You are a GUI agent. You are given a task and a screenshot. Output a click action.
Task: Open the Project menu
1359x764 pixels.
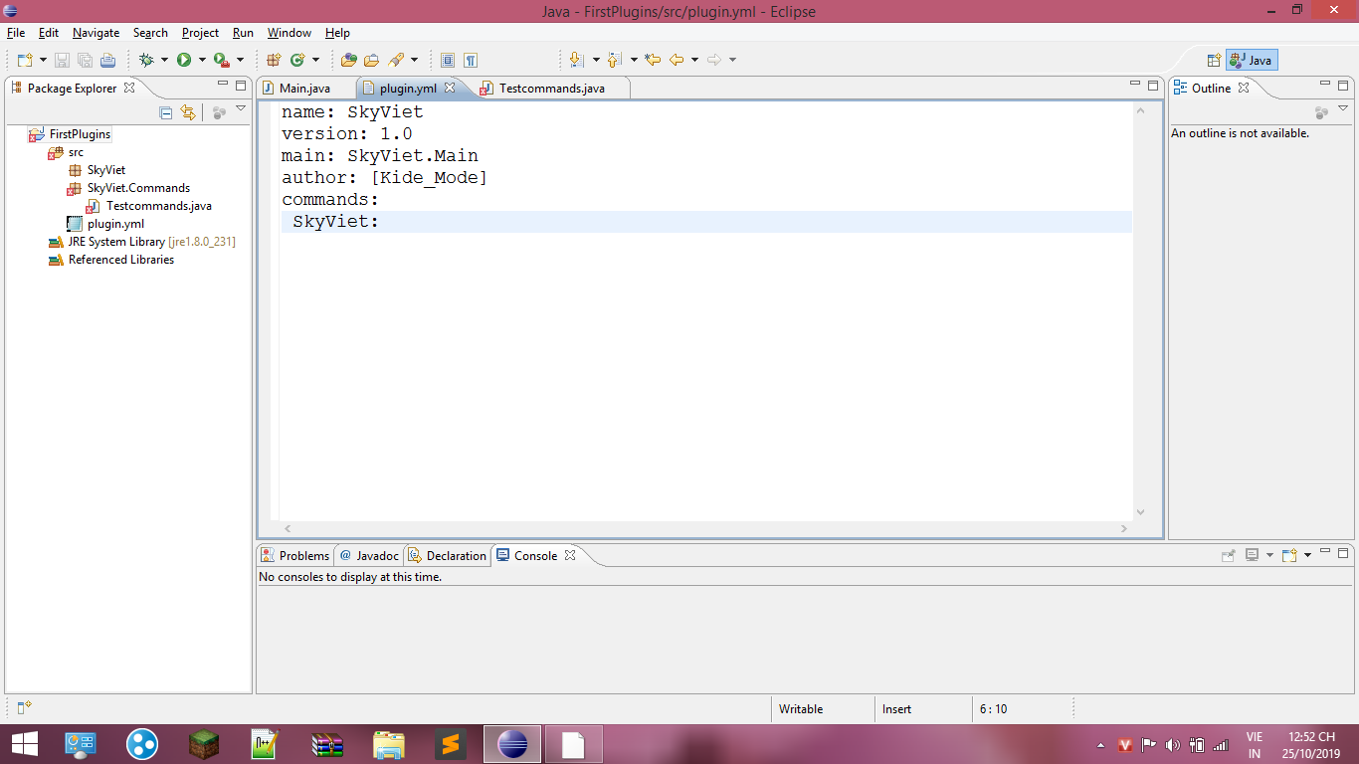pos(200,33)
